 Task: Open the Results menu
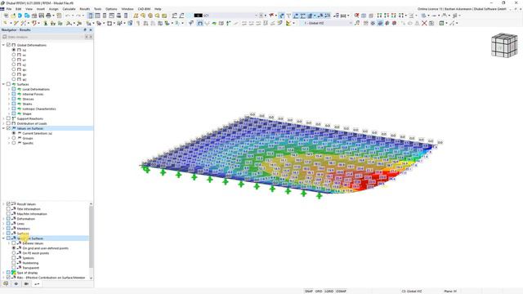coord(84,9)
